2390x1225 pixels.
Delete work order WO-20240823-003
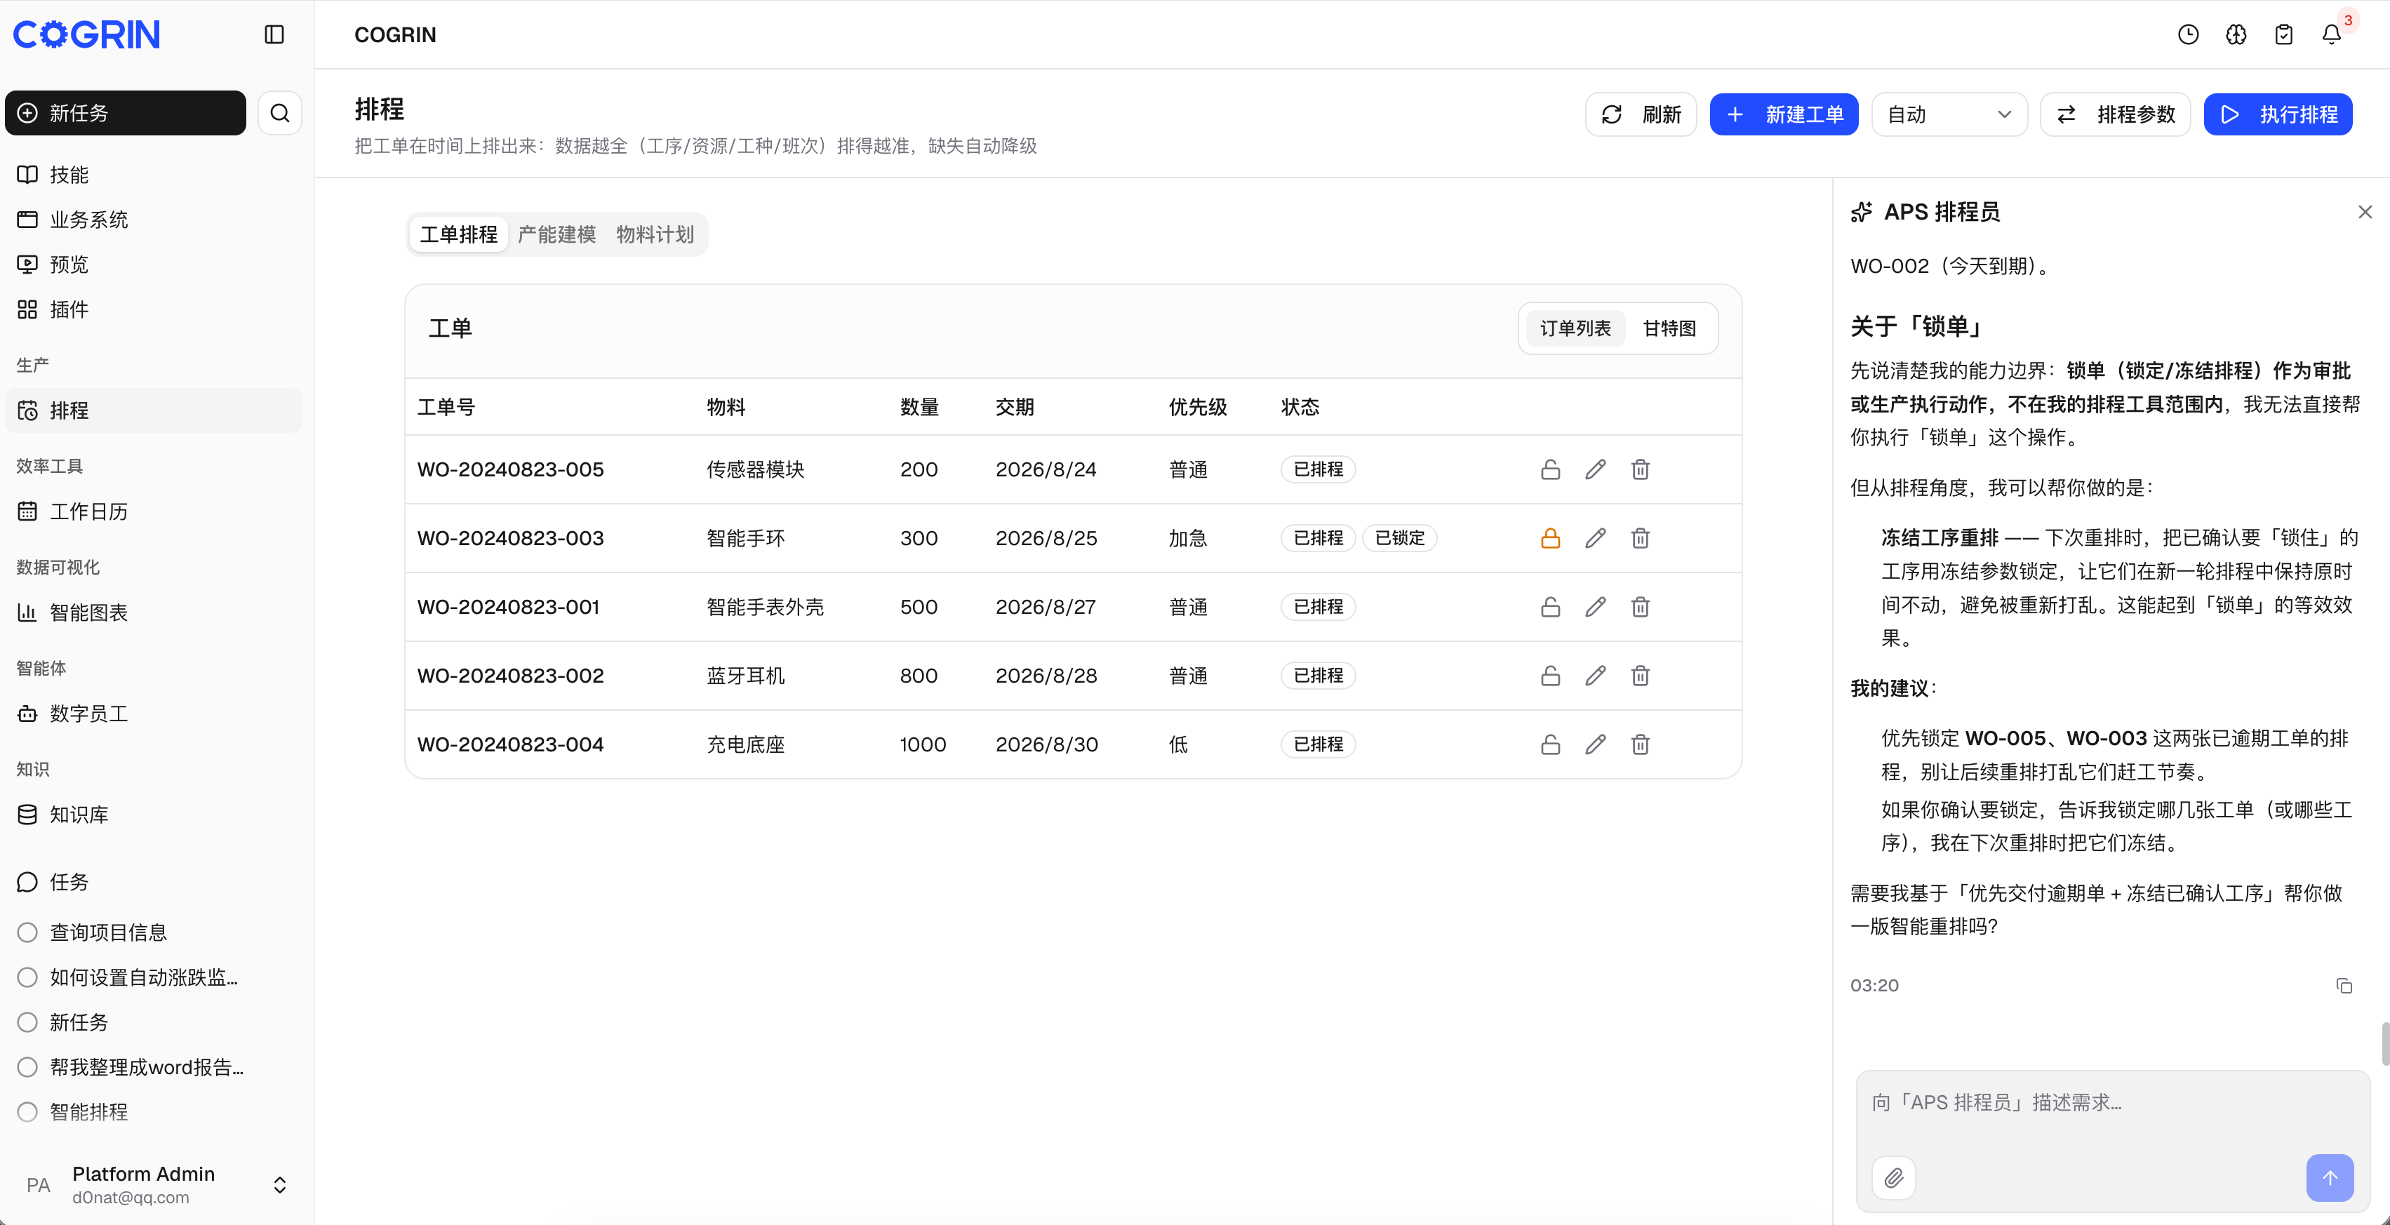pyautogui.click(x=1641, y=538)
